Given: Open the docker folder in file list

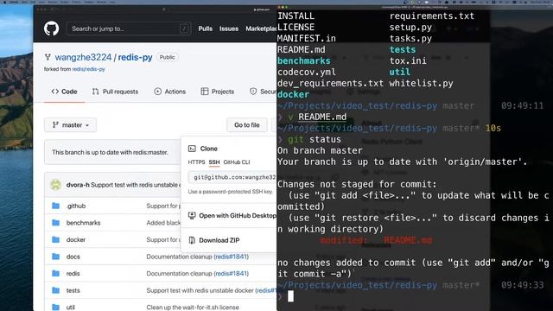Looking at the screenshot, I should [x=76, y=240].
